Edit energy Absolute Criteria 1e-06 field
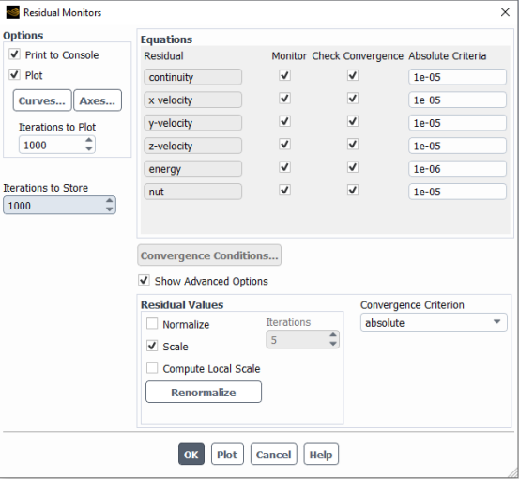The height and width of the screenshot is (479, 519). coord(457,169)
